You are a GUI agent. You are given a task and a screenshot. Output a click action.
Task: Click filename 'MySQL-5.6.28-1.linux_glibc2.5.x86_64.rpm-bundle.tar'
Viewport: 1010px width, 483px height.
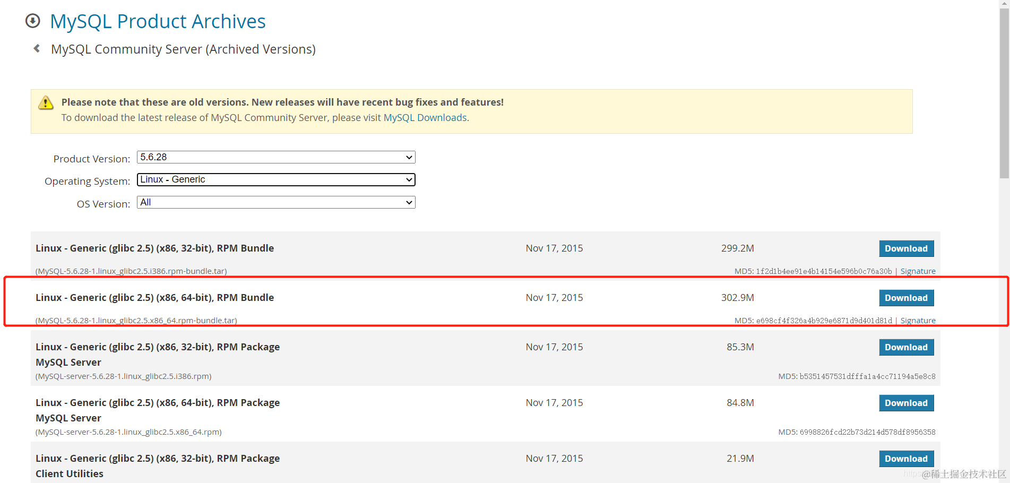coord(136,321)
